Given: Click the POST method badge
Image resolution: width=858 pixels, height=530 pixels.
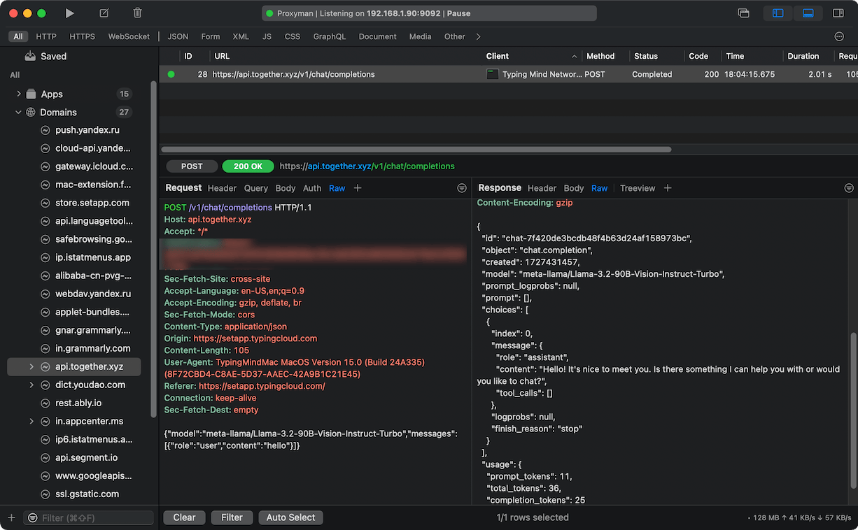Looking at the screenshot, I should click(x=192, y=166).
